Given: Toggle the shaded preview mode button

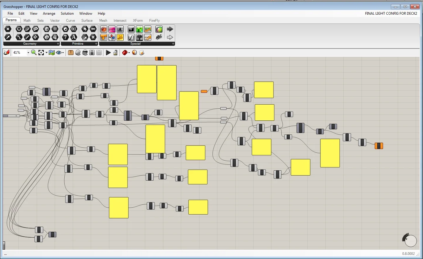Looking at the screenshot, I should (x=92, y=53).
